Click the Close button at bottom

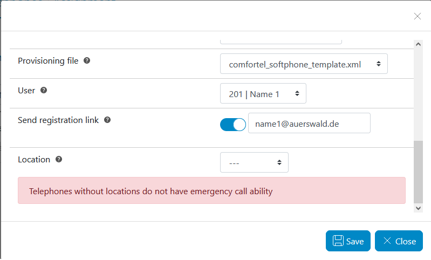tap(399, 241)
